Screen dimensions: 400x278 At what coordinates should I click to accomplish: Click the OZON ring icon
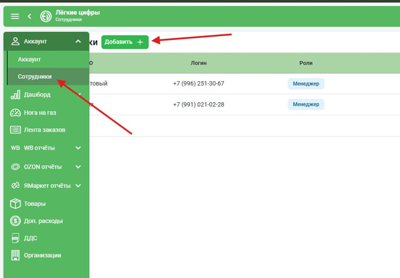point(15,167)
